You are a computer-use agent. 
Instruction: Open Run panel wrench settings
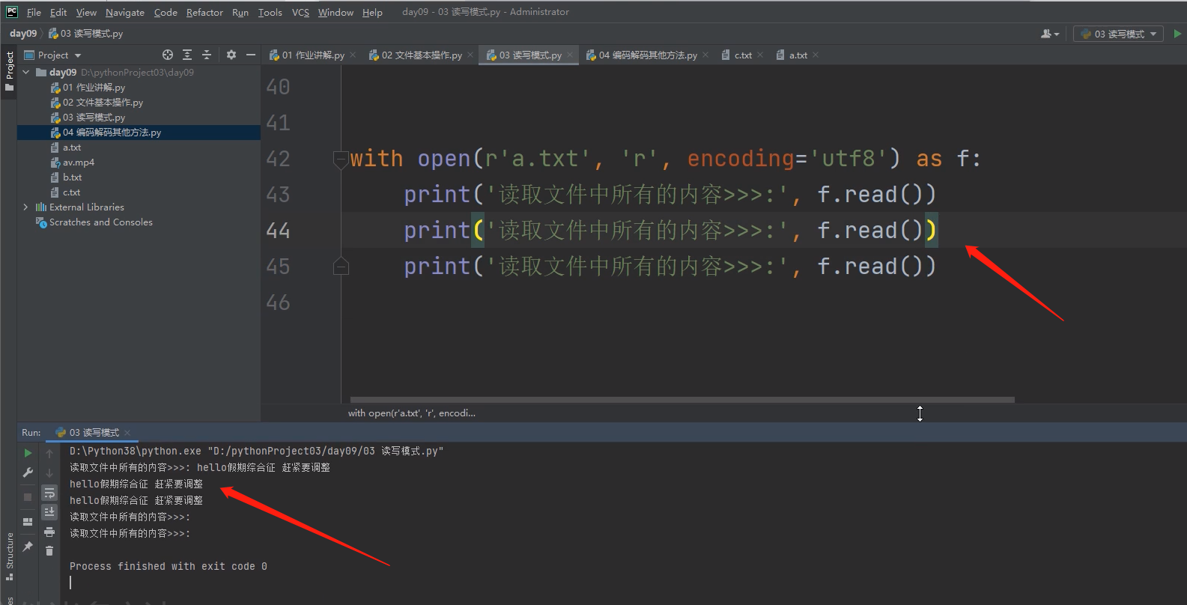(28, 472)
